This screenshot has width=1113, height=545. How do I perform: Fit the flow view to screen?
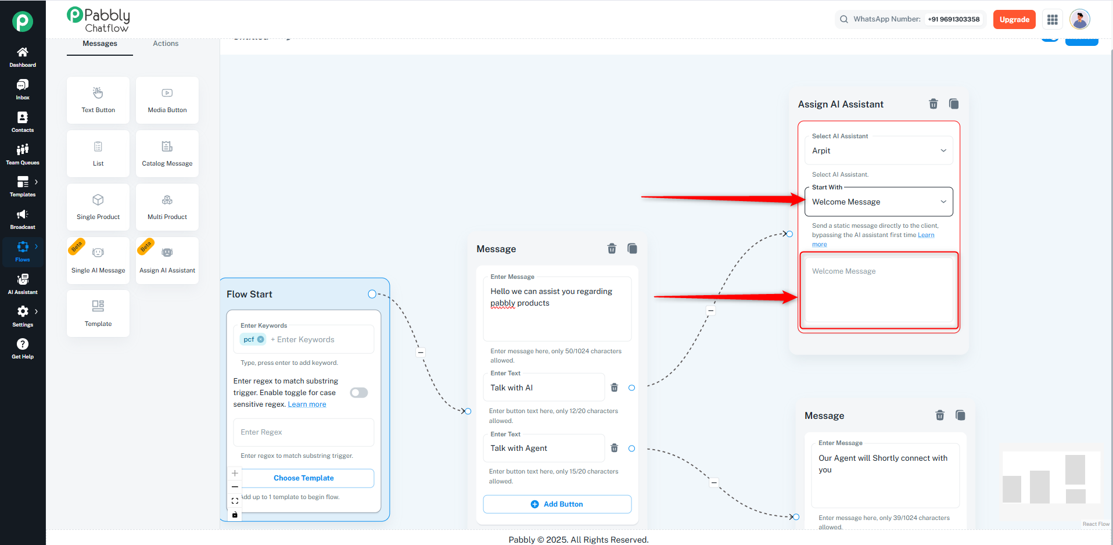pyautogui.click(x=235, y=500)
